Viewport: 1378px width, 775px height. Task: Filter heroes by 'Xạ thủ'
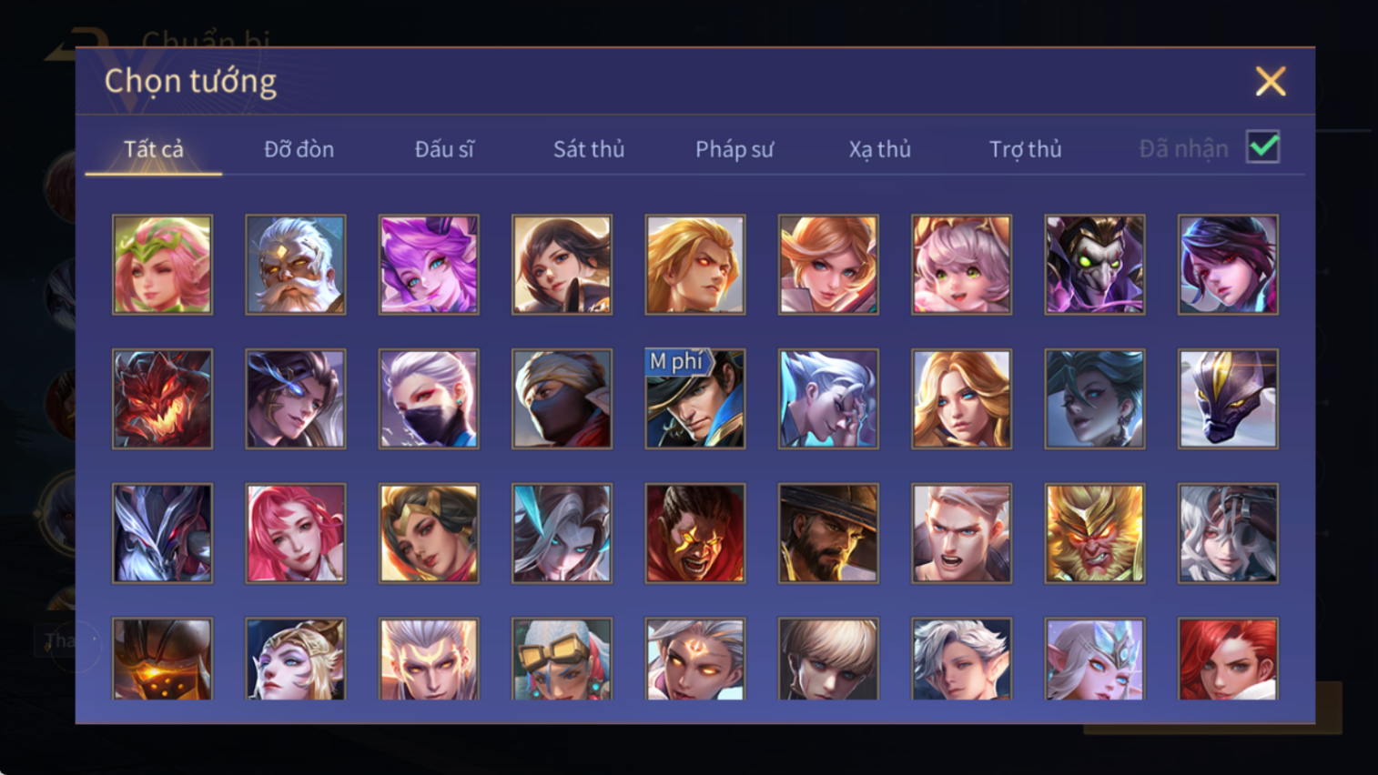point(879,149)
